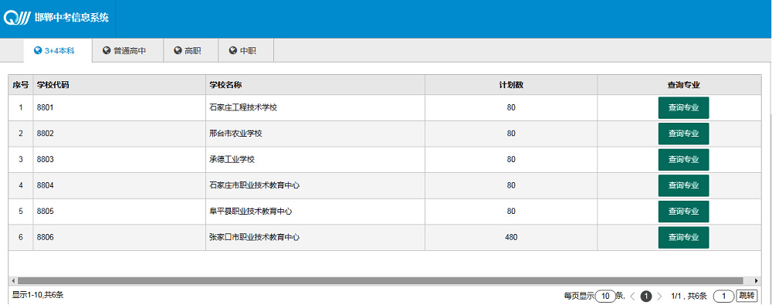The width and height of the screenshot is (772, 305).
Task: Click school name 邢台市农业学校
Action: point(235,134)
